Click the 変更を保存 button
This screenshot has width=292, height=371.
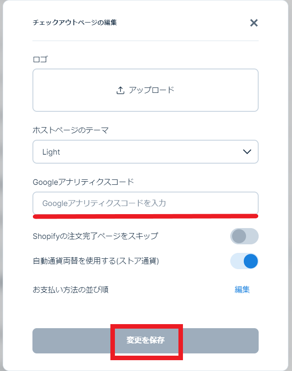pyautogui.click(x=145, y=340)
